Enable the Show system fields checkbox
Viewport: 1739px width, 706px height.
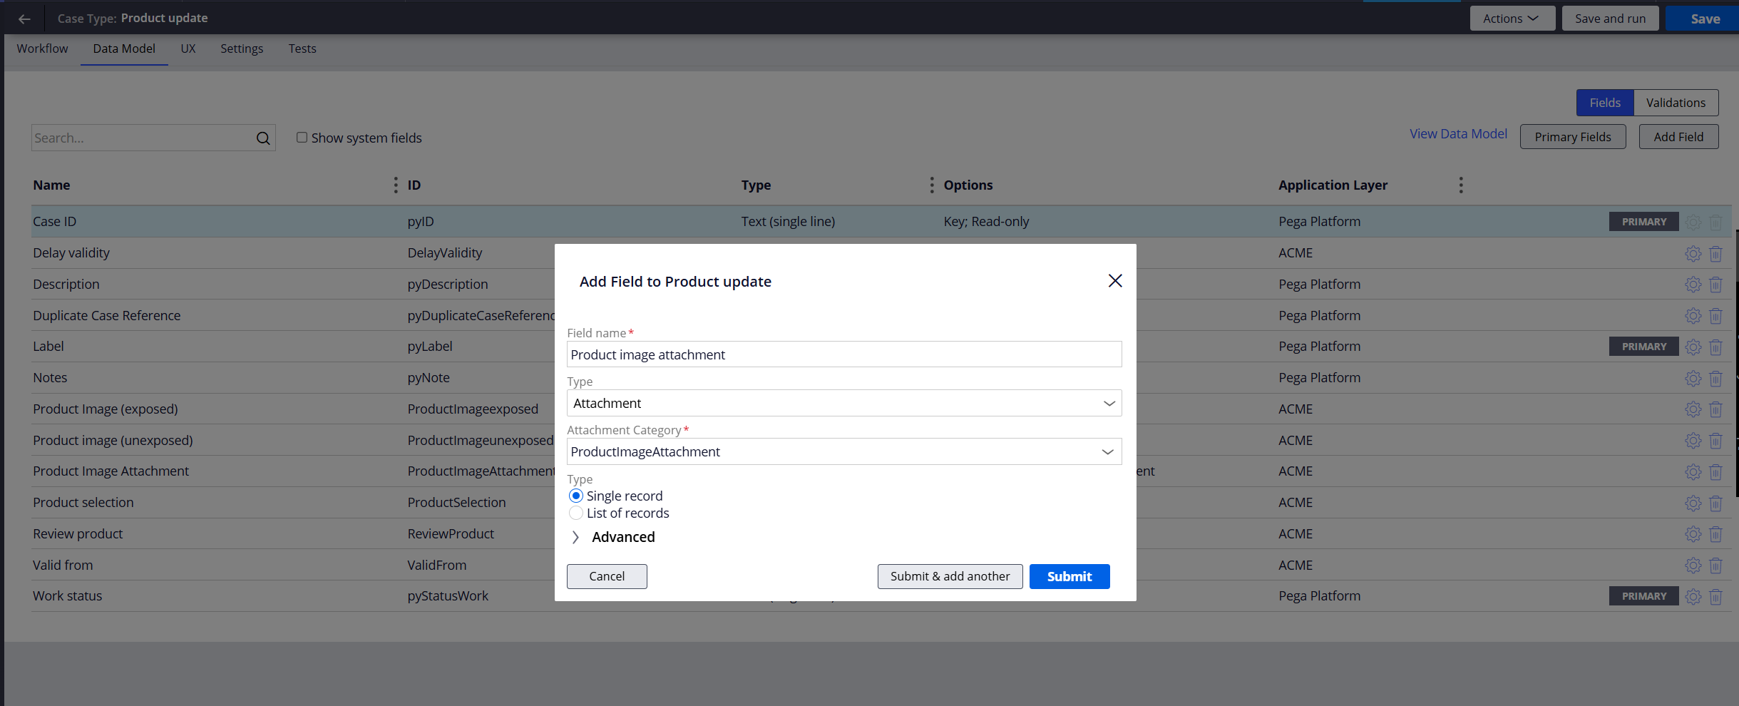click(x=302, y=137)
